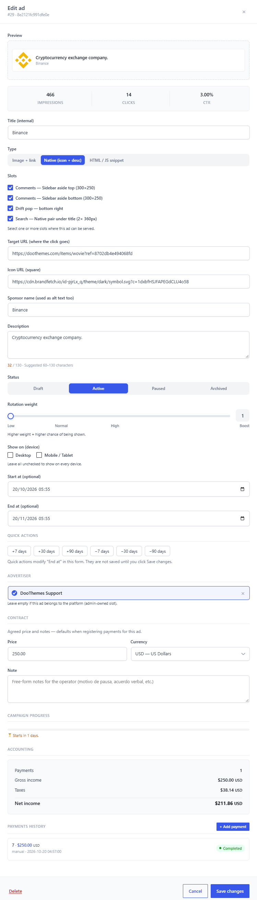Image resolution: width=257 pixels, height=900 pixels.
Task: Click the ad ID text #29 · 8e2121fc991dfe0e
Action: click(28, 15)
